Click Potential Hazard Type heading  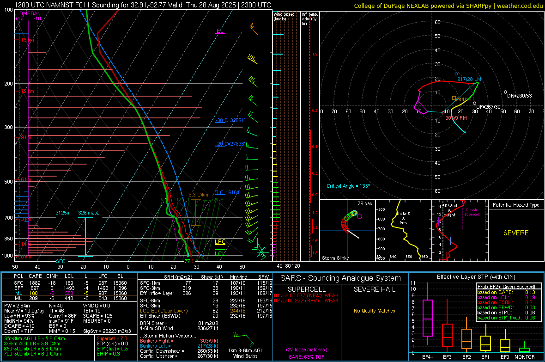(x=516, y=205)
